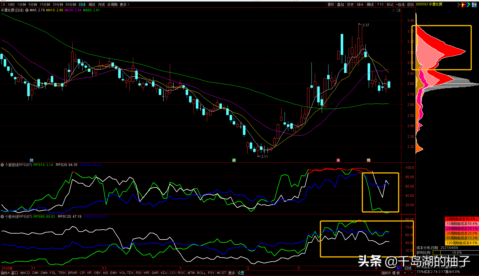Click the diamond icon above the chart
The height and width of the screenshot is (276, 479).
[x=393, y=10]
